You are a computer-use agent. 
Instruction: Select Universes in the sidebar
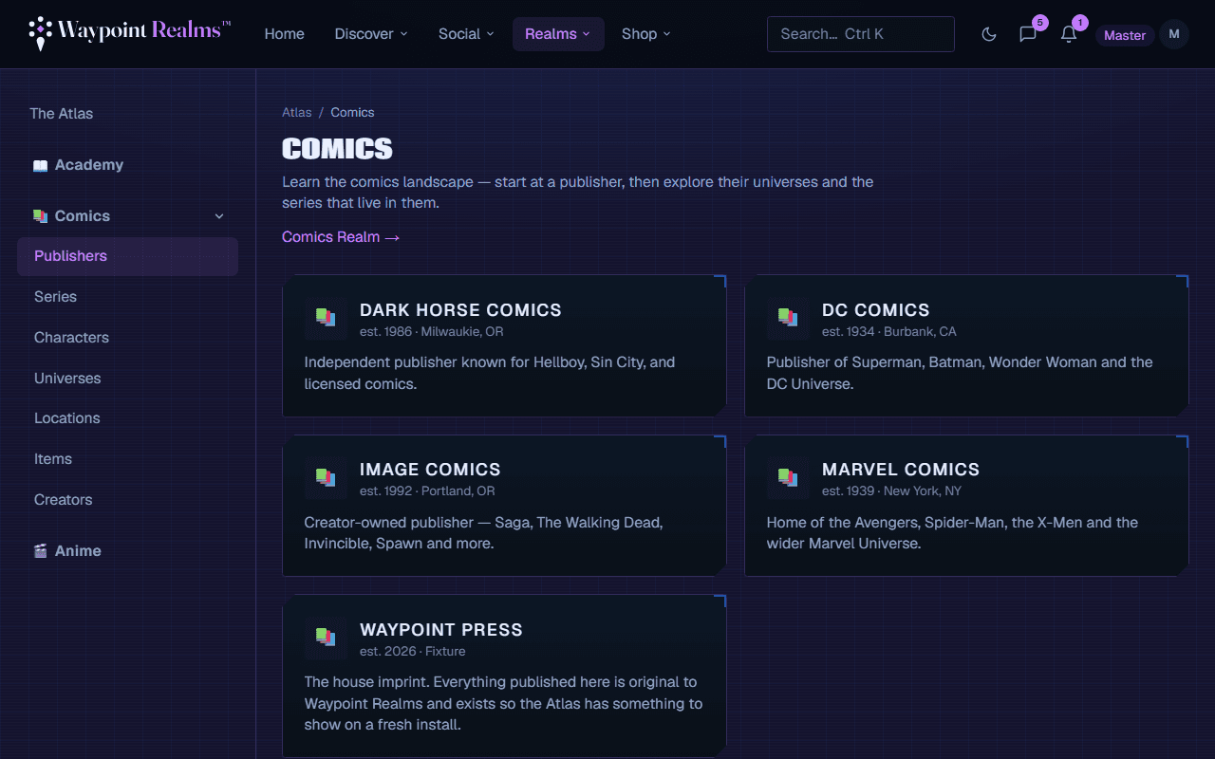click(127, 379)
